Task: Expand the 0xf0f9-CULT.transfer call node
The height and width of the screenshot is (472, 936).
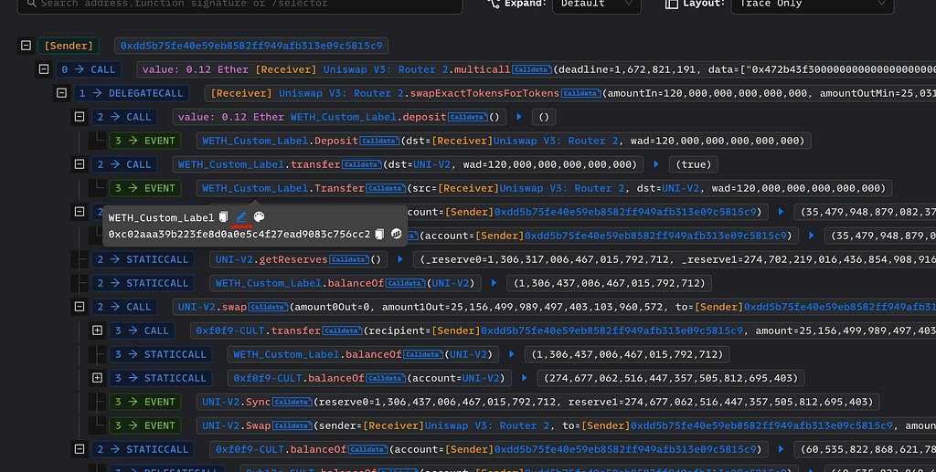Action: [x=98, y=330]
